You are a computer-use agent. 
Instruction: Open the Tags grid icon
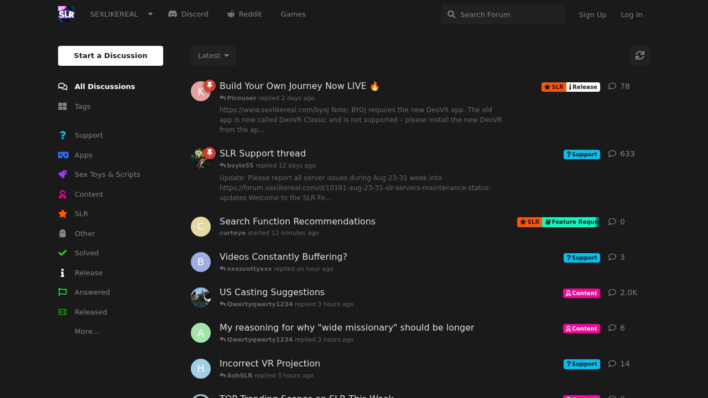(63, 106)
